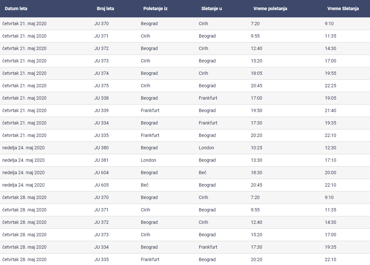
Task: Click the Datum leta column header
Action: [16, 8]
